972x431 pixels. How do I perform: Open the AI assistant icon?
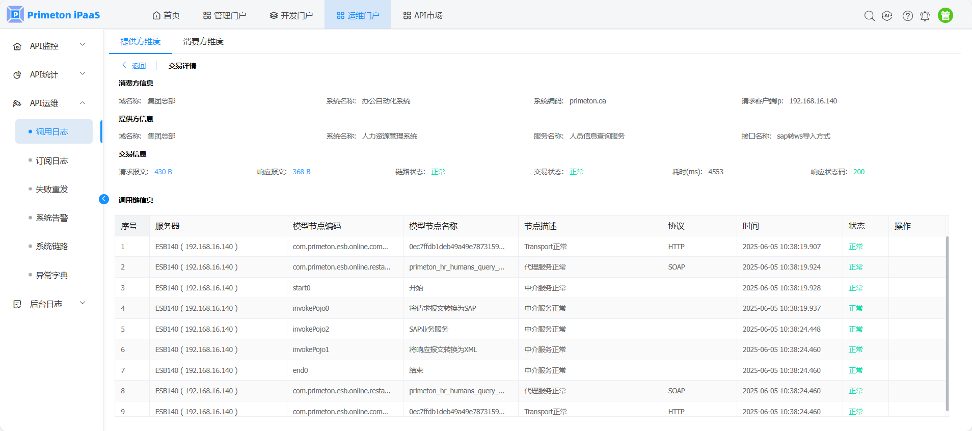(887, 16)
